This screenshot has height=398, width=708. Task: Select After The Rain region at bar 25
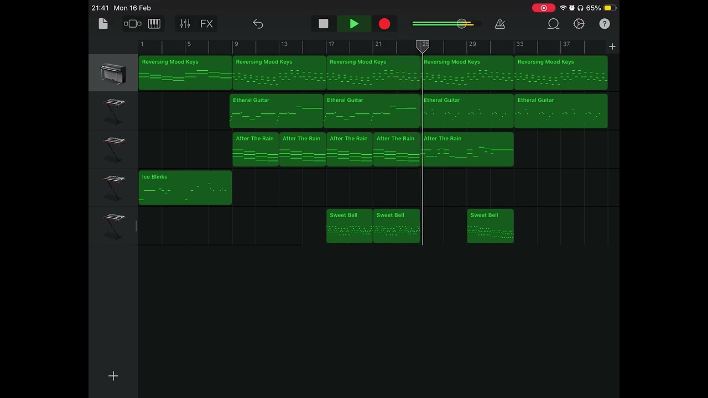point(467,149)
